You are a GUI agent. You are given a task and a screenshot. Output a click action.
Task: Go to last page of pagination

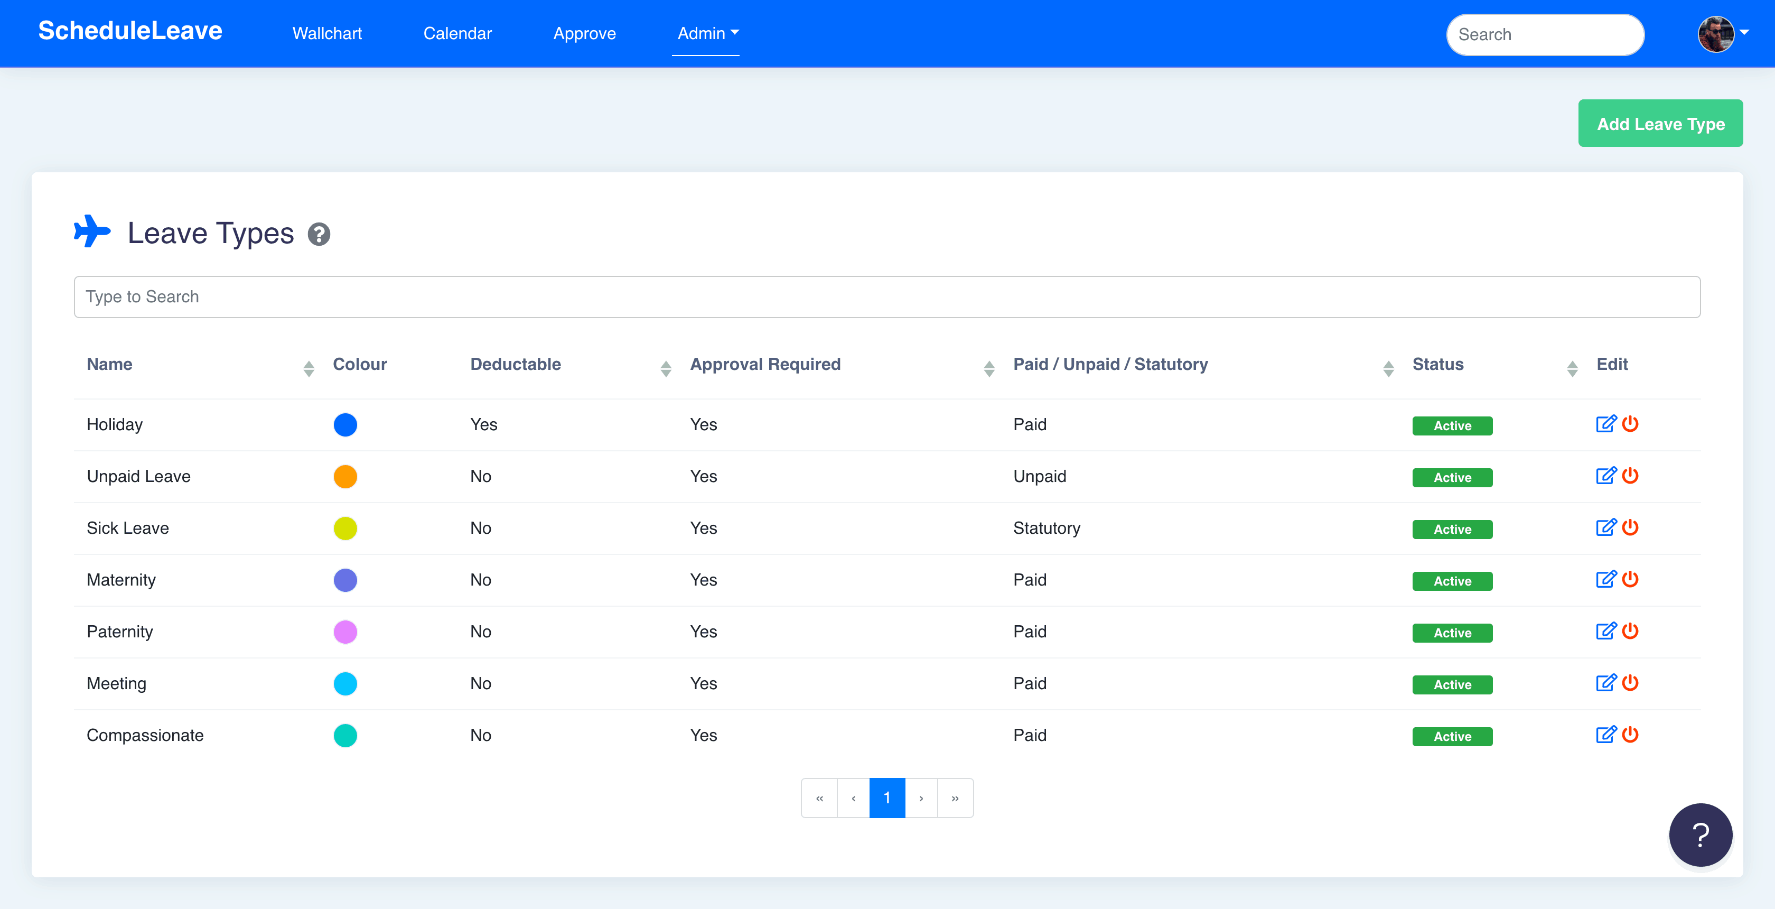(955, 798)
